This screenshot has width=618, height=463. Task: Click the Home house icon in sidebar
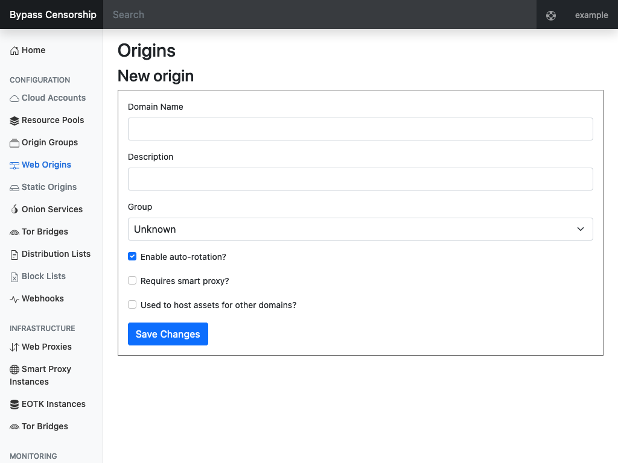point(14,51)
